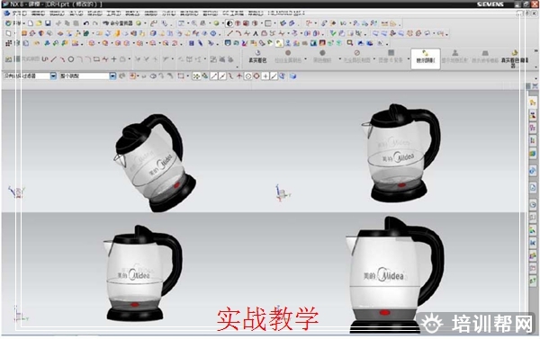The width and height of the screenshot is (540, 339).
Task: Click the True Shading (真实着色) button
Action: point(257,57)
